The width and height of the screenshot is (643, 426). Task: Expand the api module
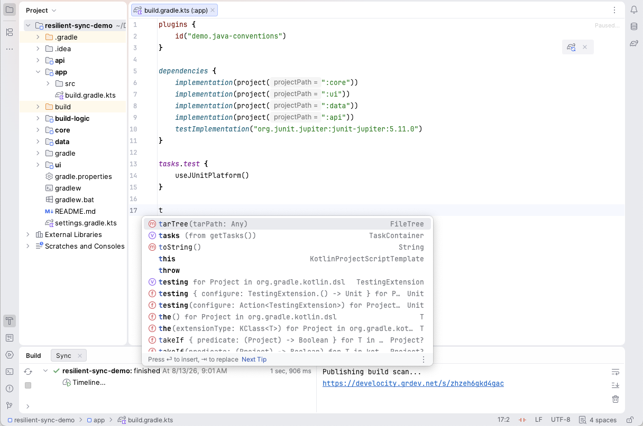point(38,60)
